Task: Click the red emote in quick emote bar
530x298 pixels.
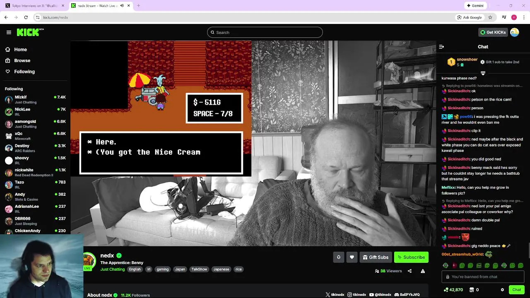Action: 454,265
